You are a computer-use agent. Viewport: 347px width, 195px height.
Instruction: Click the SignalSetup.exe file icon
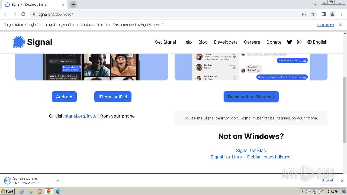[x=8, y=180]
